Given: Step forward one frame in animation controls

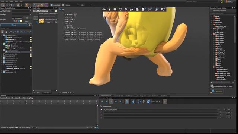Looking at the screenshot, I should pyautogui.click(x=116, y=102).
